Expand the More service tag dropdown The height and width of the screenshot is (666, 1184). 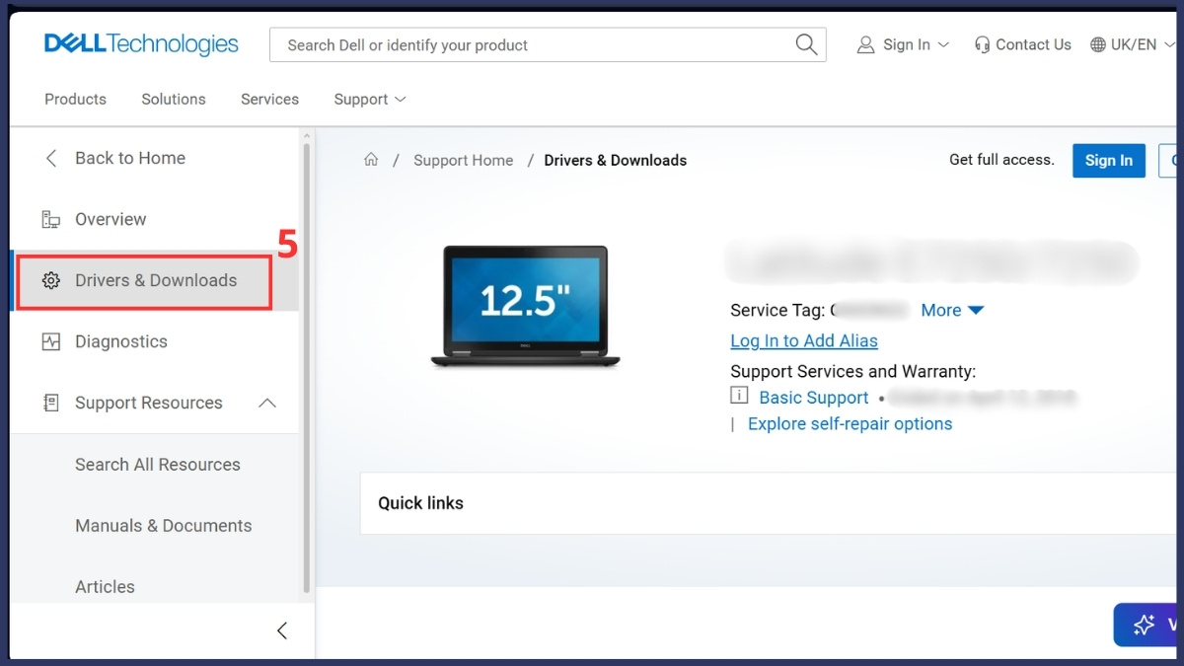click(952, 310)
